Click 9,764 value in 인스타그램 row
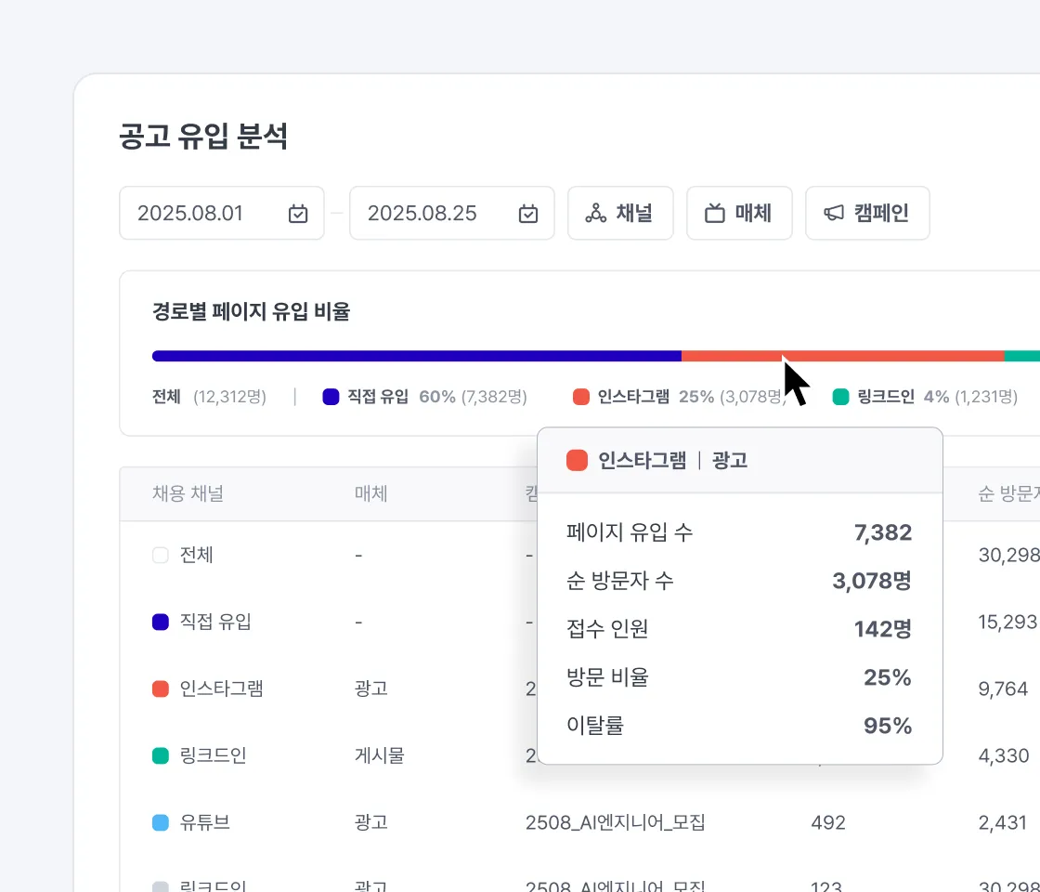The image size is (1040, 892). click(x=1004, y=689)
